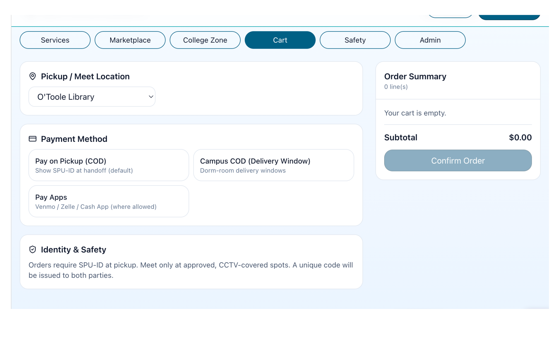Screen dimensions: 560x356
Task: Click the map pin location icon
Action: pyautogui.click(x=33, y=76)
